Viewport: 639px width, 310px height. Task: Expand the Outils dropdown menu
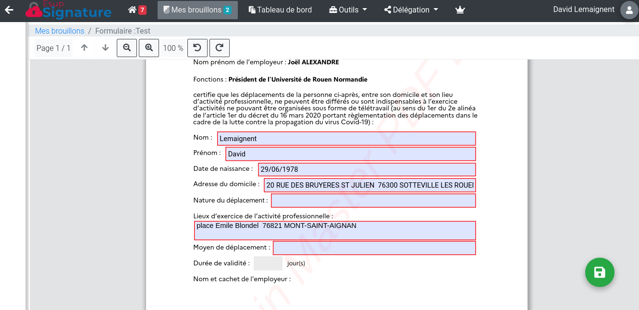pos(348,10)
